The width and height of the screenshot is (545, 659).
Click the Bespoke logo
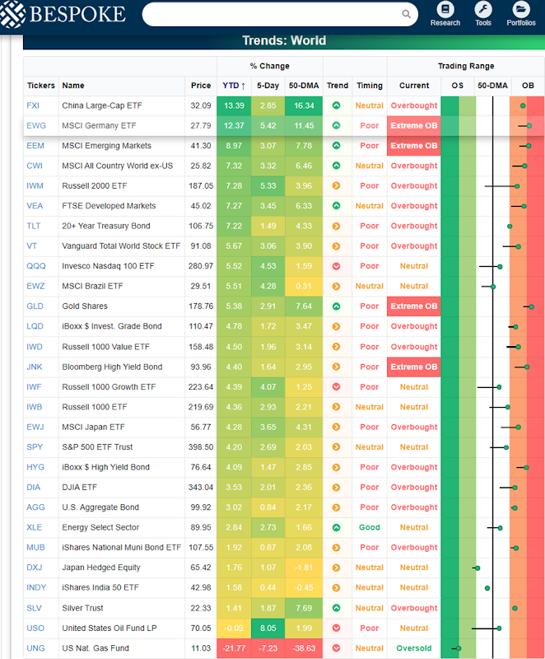coord(63,14)
